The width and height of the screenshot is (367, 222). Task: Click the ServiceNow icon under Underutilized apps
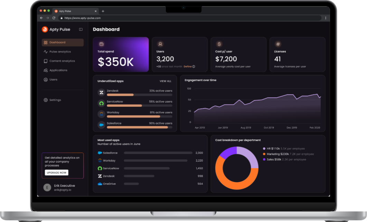tap(101, 103)
